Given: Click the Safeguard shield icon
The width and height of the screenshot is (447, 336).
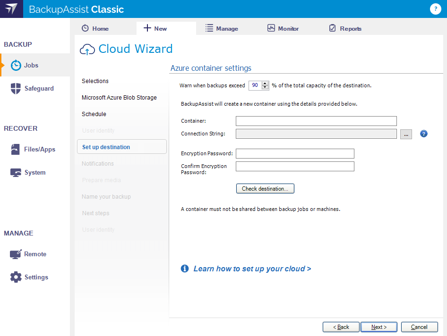Looking at the screenshot, I should [16, 89].
